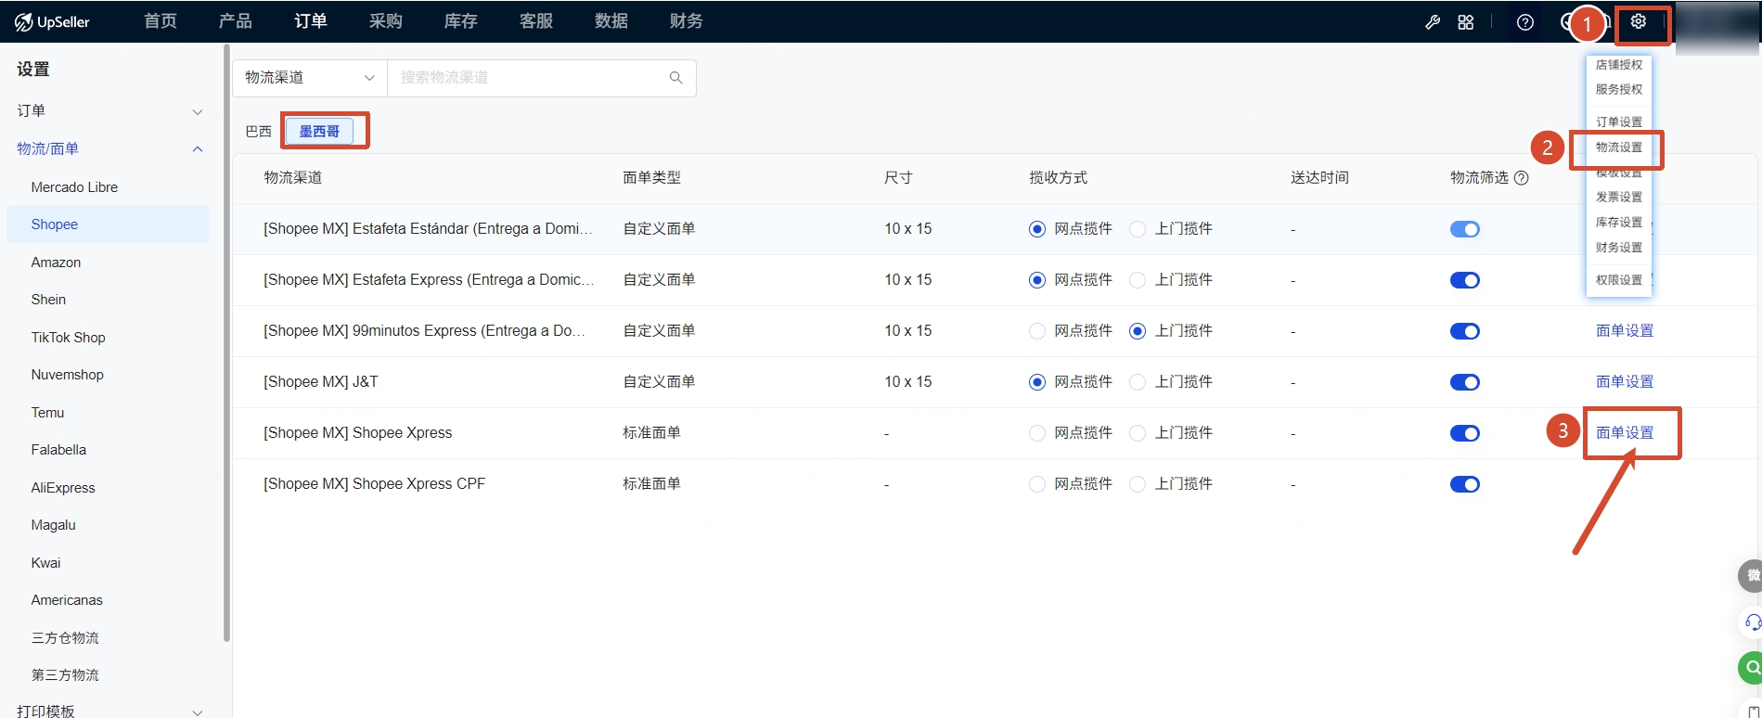Open the wrench tools icon
The height and width of the screenshot is (718, 1762).
[x=1433, y=22]
